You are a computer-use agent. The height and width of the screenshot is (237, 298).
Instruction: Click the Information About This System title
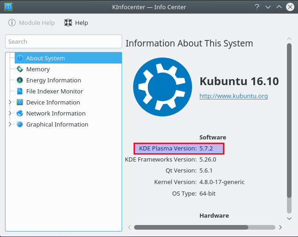tap(189, 43)
